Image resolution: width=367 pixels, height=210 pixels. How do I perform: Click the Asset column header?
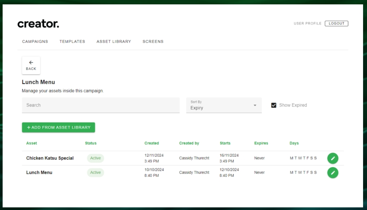(31, 143)
